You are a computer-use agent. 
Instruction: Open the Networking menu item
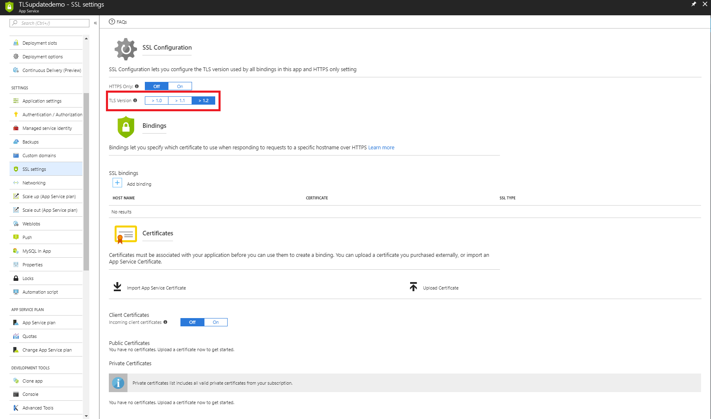point(34,183)
